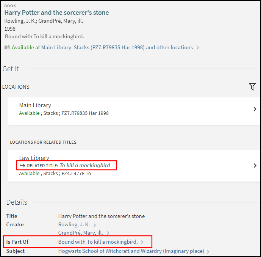
Task: Click the filter locations funnel icon
Action: (252, 87)
